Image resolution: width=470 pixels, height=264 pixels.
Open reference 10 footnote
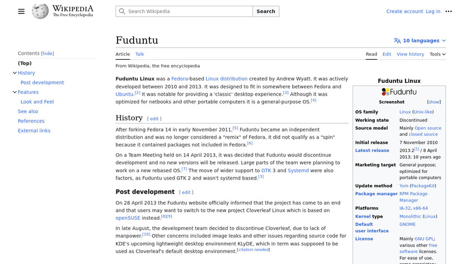click(x=146, y=234)
